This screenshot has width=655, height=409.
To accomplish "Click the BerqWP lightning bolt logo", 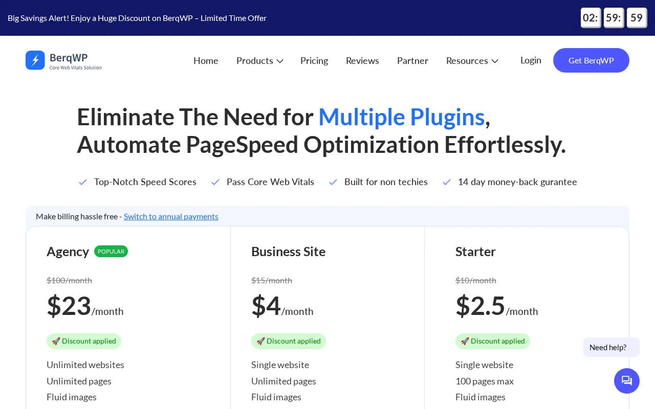I will [35, 60].
